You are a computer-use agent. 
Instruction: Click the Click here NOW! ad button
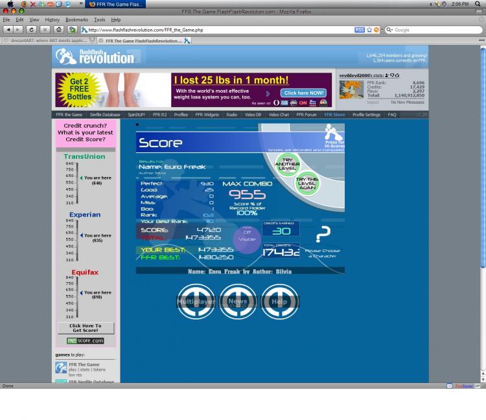(x=303, y=93)
